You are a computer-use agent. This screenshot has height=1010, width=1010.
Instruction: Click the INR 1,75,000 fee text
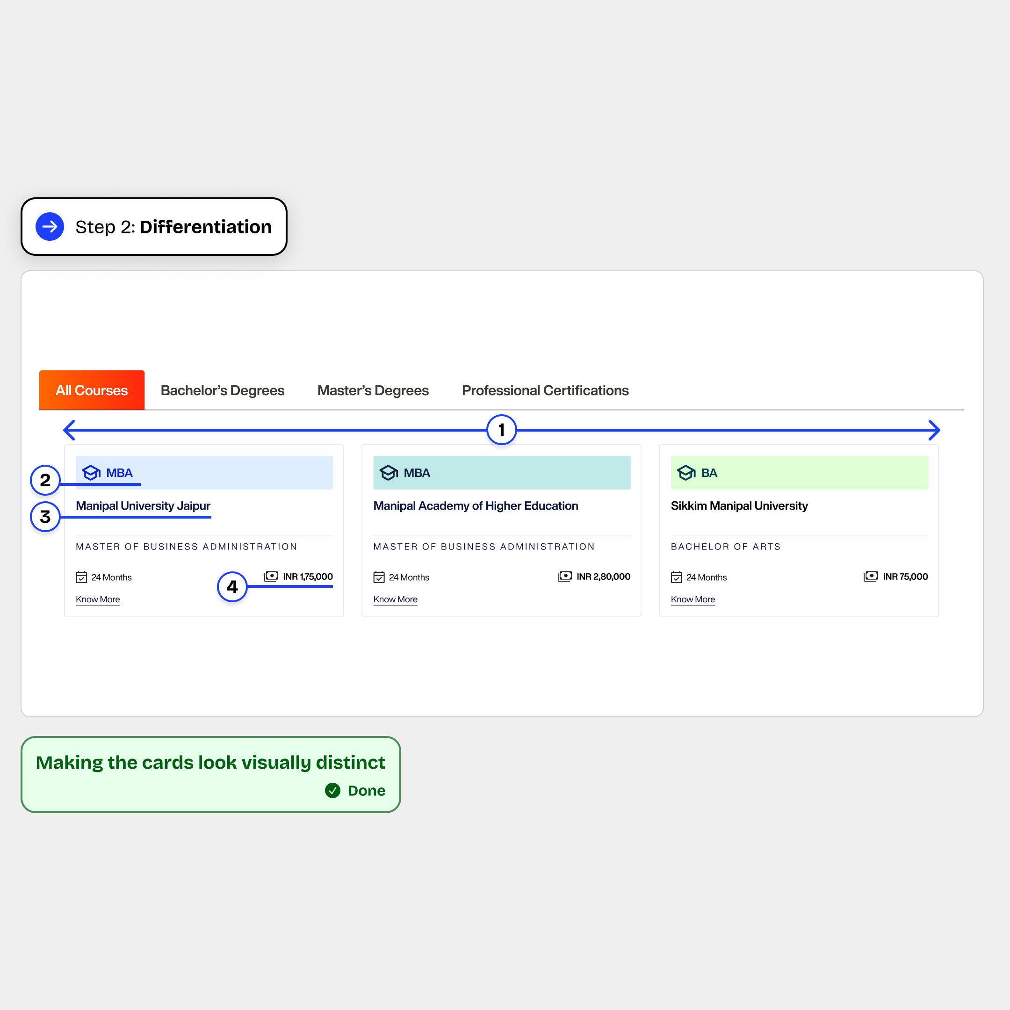tap(308, 577)
